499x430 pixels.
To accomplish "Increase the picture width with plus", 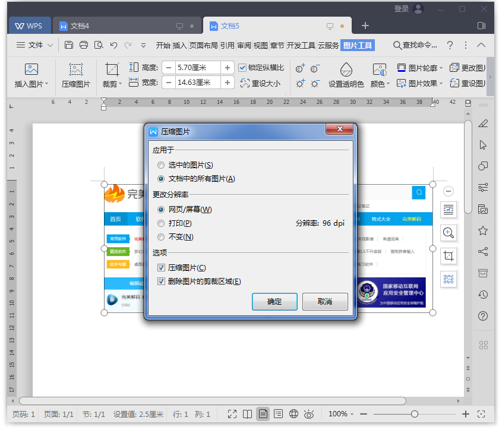I will tap(227, 83).
